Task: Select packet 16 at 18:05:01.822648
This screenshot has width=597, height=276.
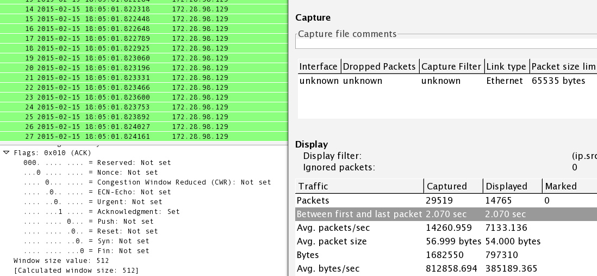Action: (x=144, y=29)
